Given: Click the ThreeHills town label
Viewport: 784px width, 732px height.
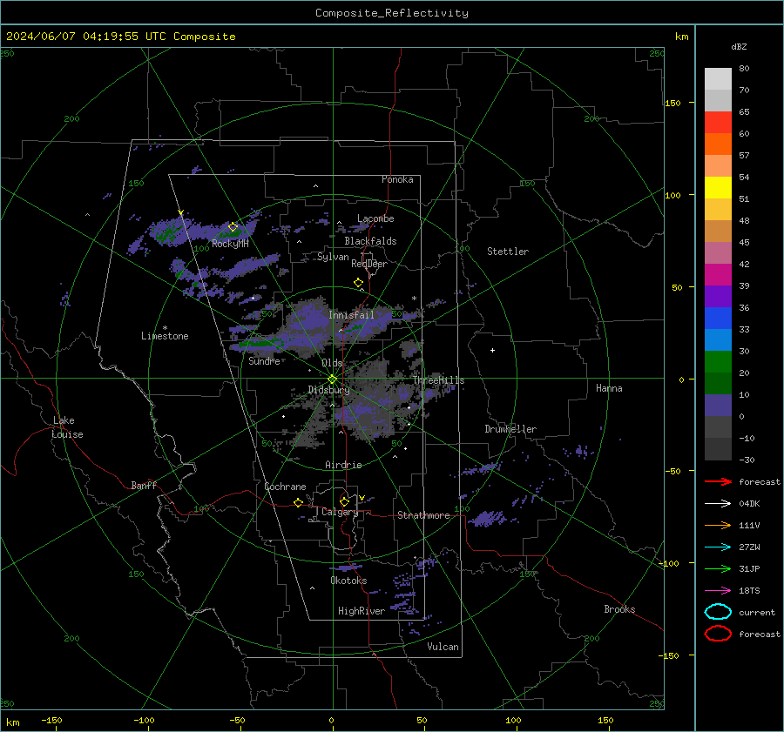Looking at the screenshot, I should [x=438, y=380].
